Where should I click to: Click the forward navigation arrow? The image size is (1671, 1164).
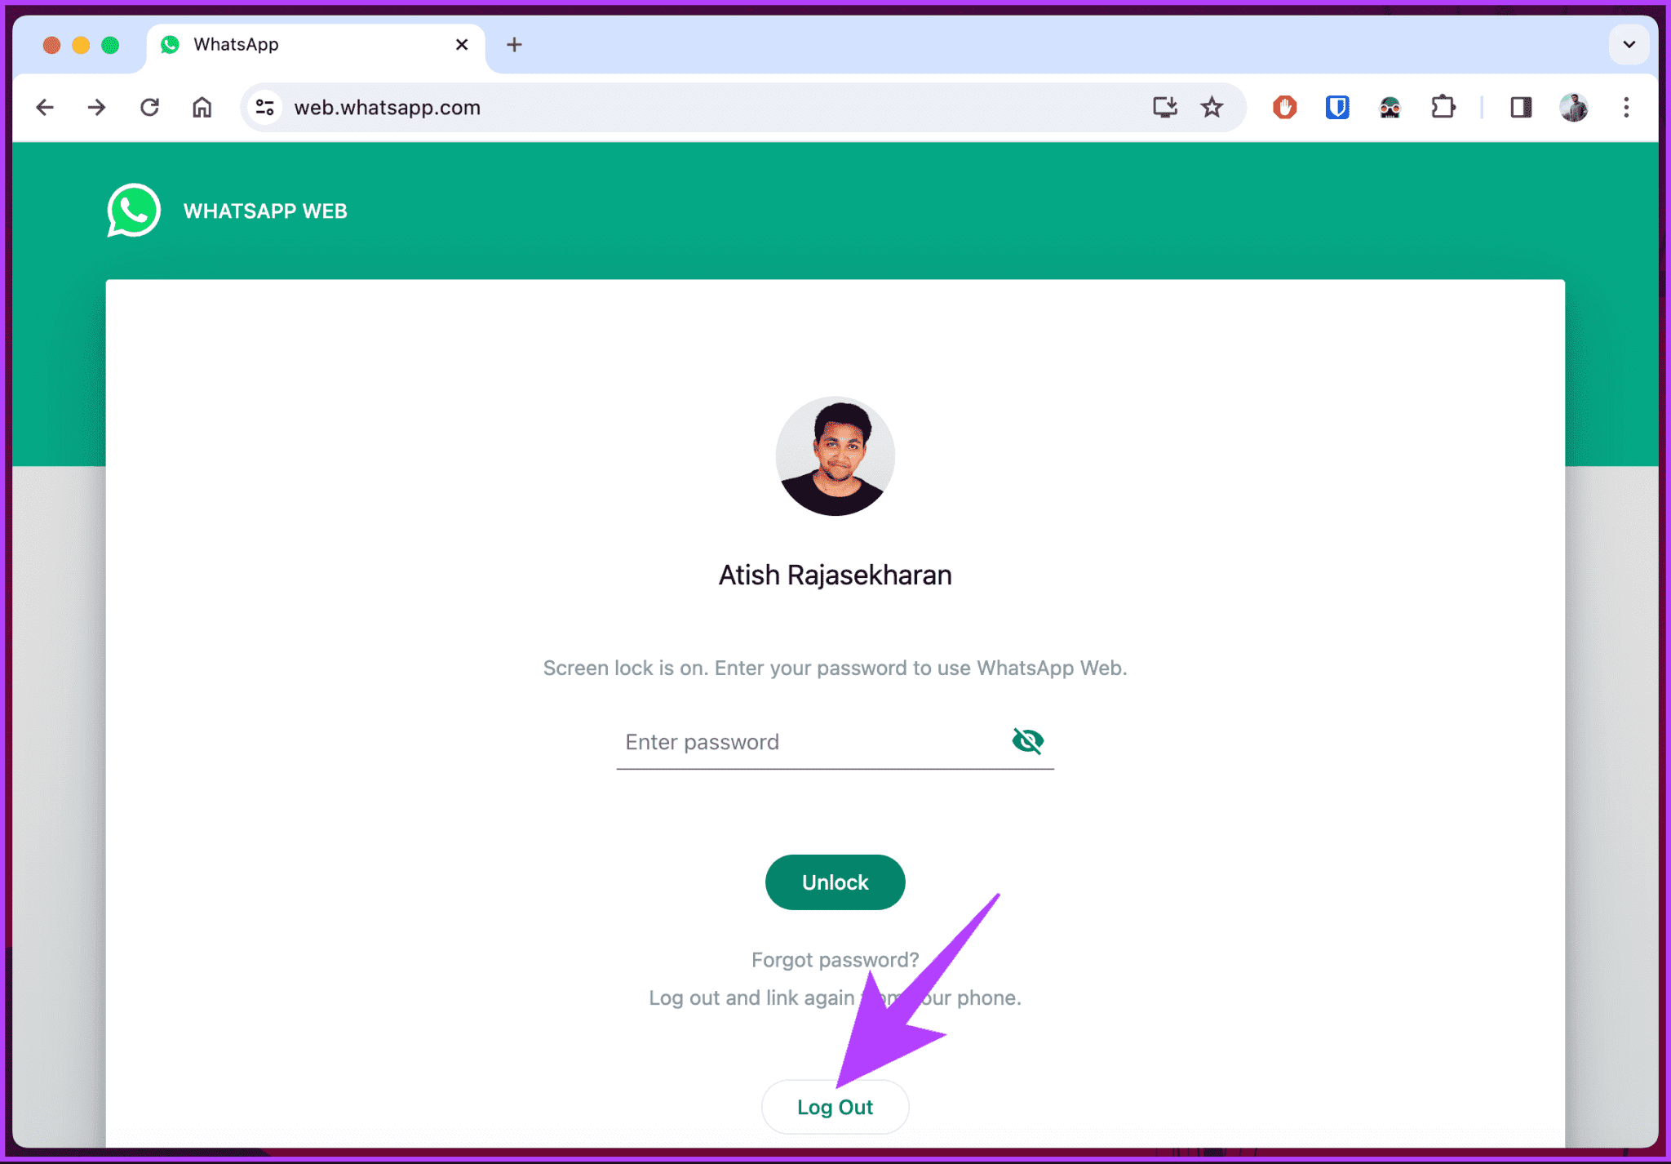point(95,107)
